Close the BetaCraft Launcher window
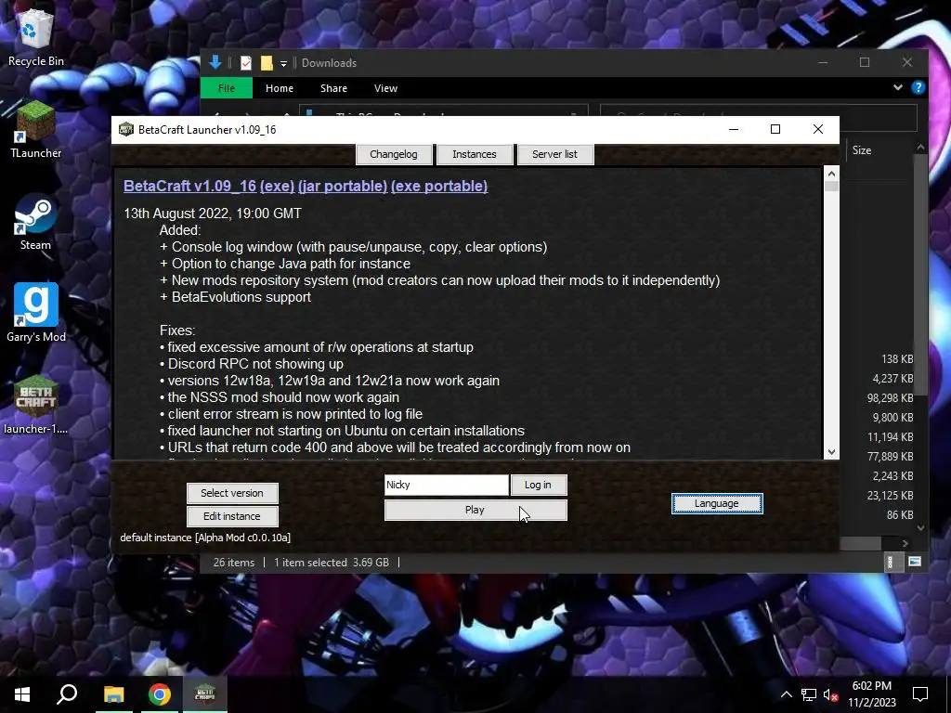Image resolution: width=951 pixels, height=713 pixels. point(817,129)
